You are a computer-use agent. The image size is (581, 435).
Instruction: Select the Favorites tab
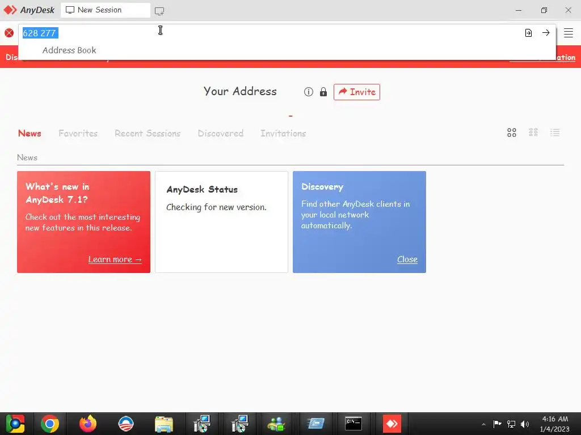tap(78, 133)
